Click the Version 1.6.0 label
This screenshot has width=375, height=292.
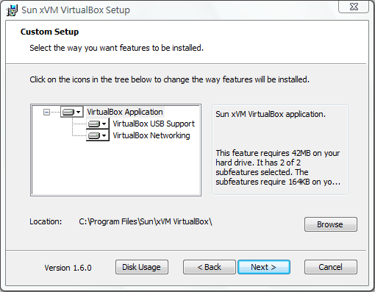coord(68,268)
